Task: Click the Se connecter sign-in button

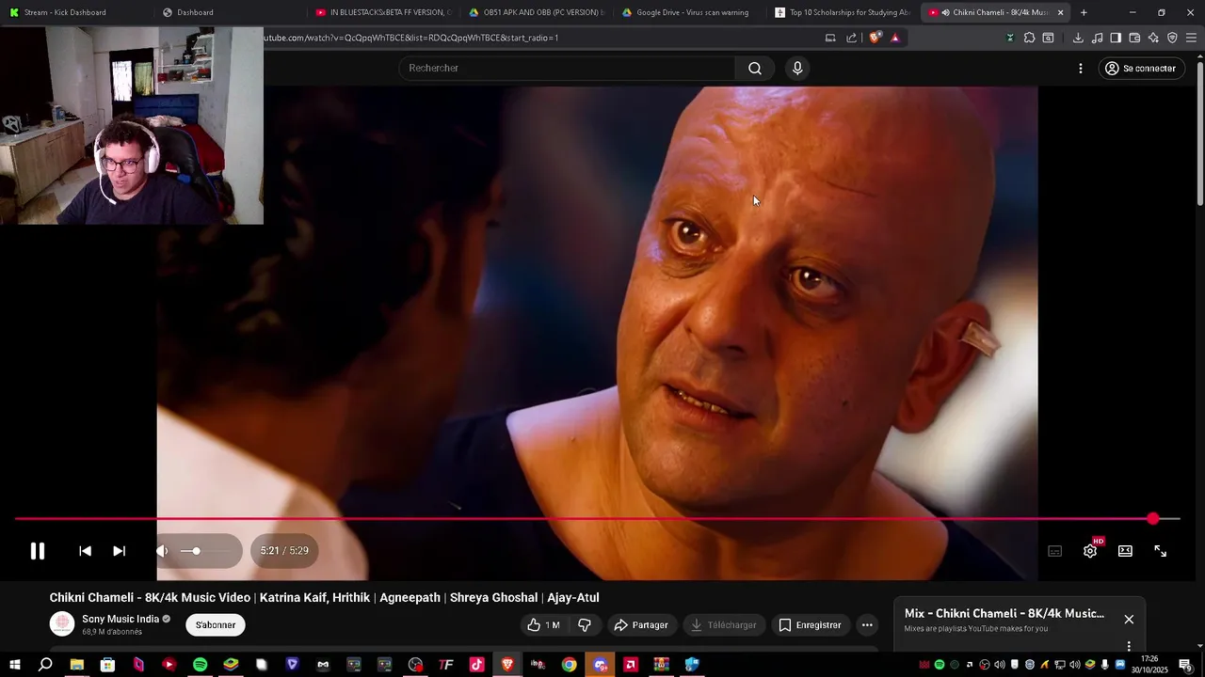Action: click(1140, 69)
